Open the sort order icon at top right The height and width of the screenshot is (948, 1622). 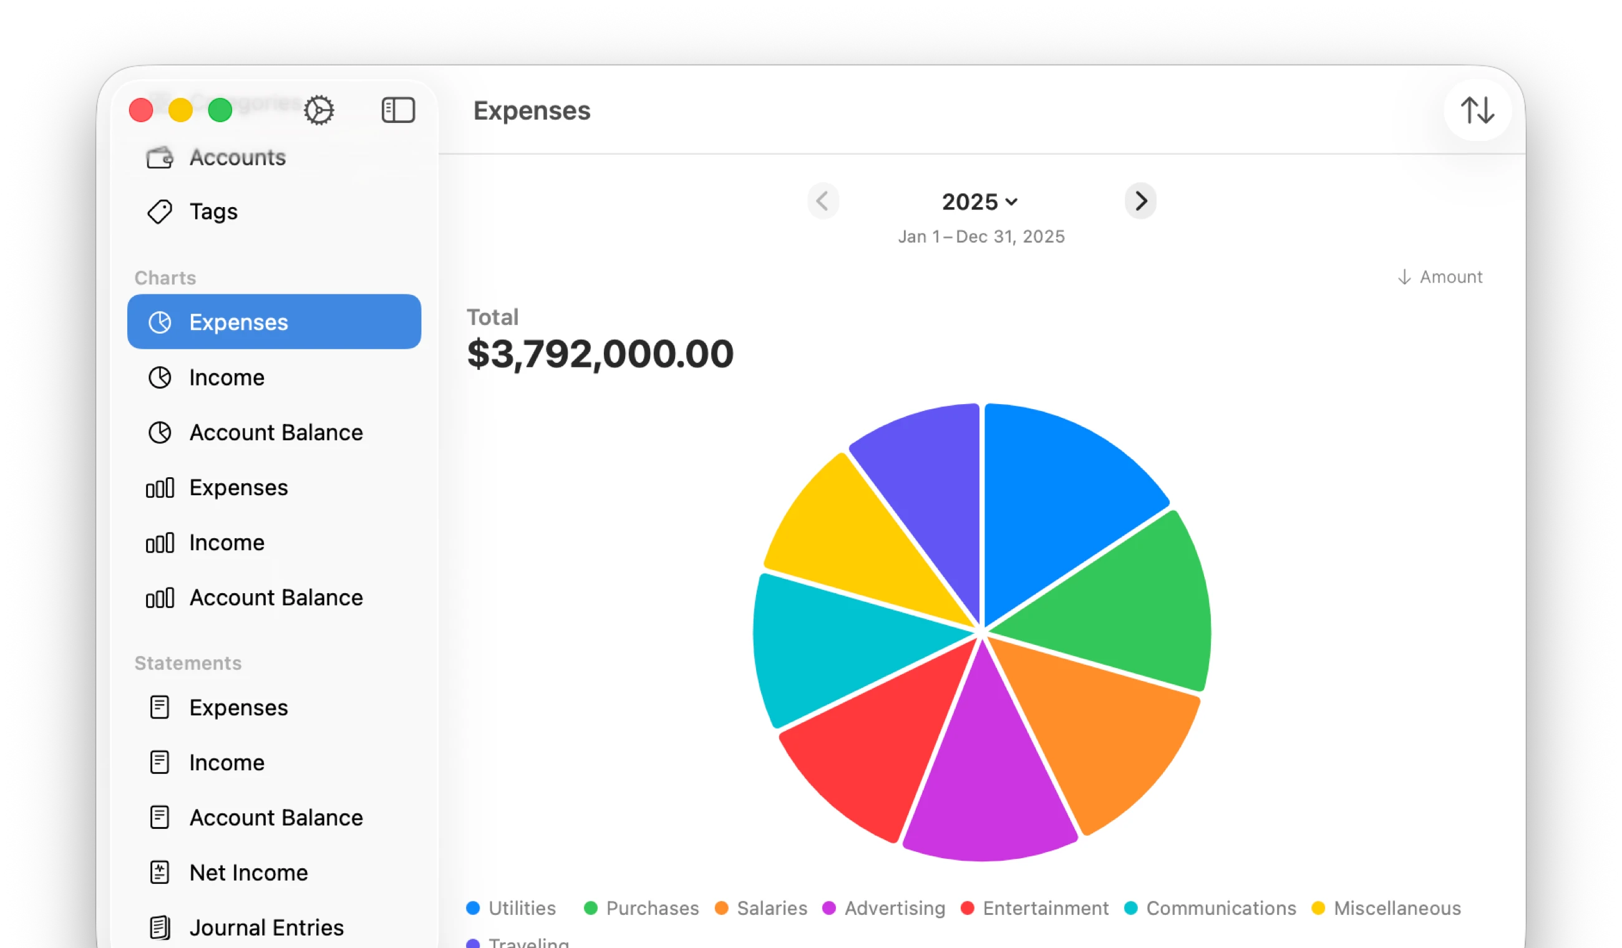coord(1478,110)
